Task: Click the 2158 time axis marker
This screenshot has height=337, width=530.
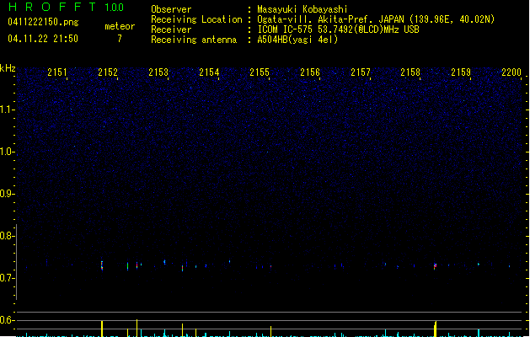Action: [410, 72]
